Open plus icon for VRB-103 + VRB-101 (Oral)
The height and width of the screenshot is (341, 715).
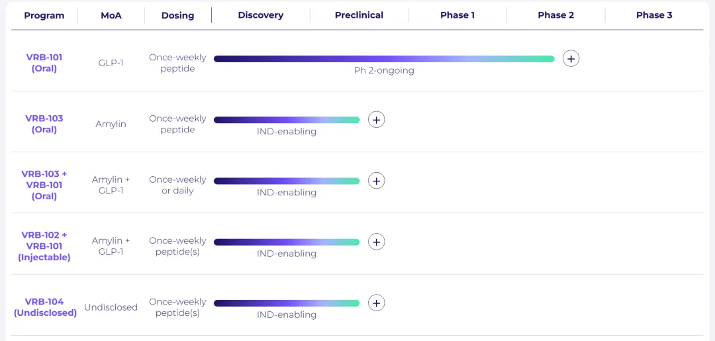[x=376, y=181]
